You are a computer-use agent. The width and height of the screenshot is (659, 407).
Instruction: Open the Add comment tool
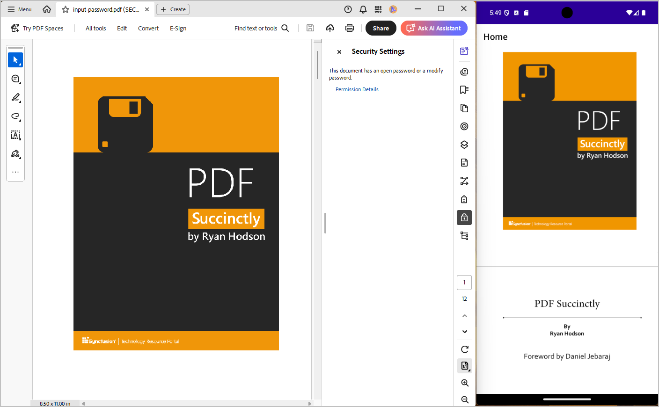point(15,79)
